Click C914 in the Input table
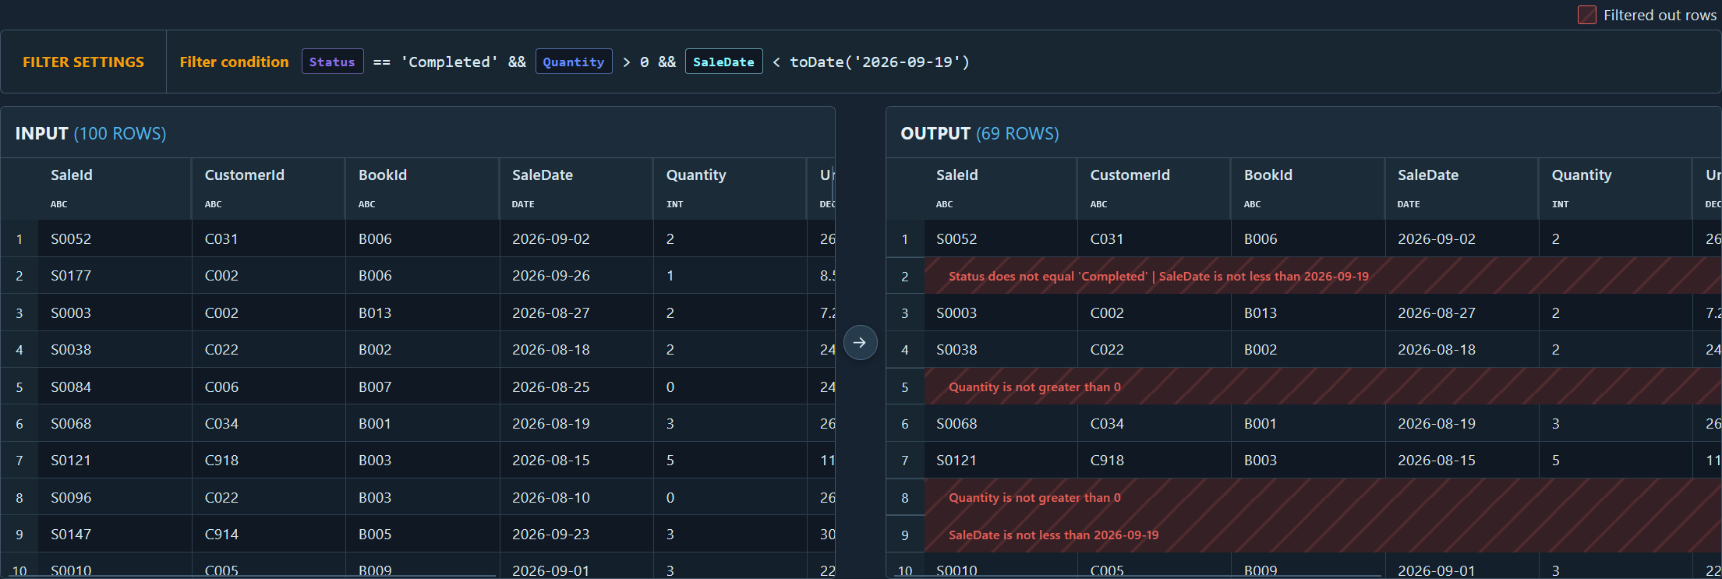The image size is (1722, 579). pyautogui.click(x=221, y=534)
